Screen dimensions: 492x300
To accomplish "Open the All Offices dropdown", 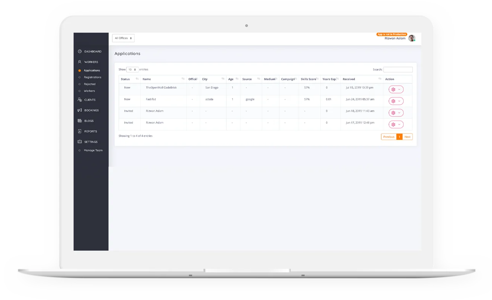I will click(123, 38).
